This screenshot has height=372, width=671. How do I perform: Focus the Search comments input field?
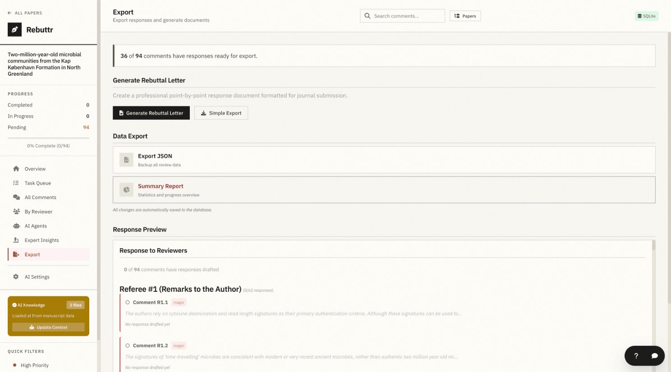coord(406,16)
